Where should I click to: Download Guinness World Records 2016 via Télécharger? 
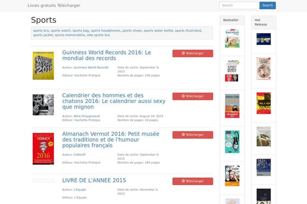point(193,53)
